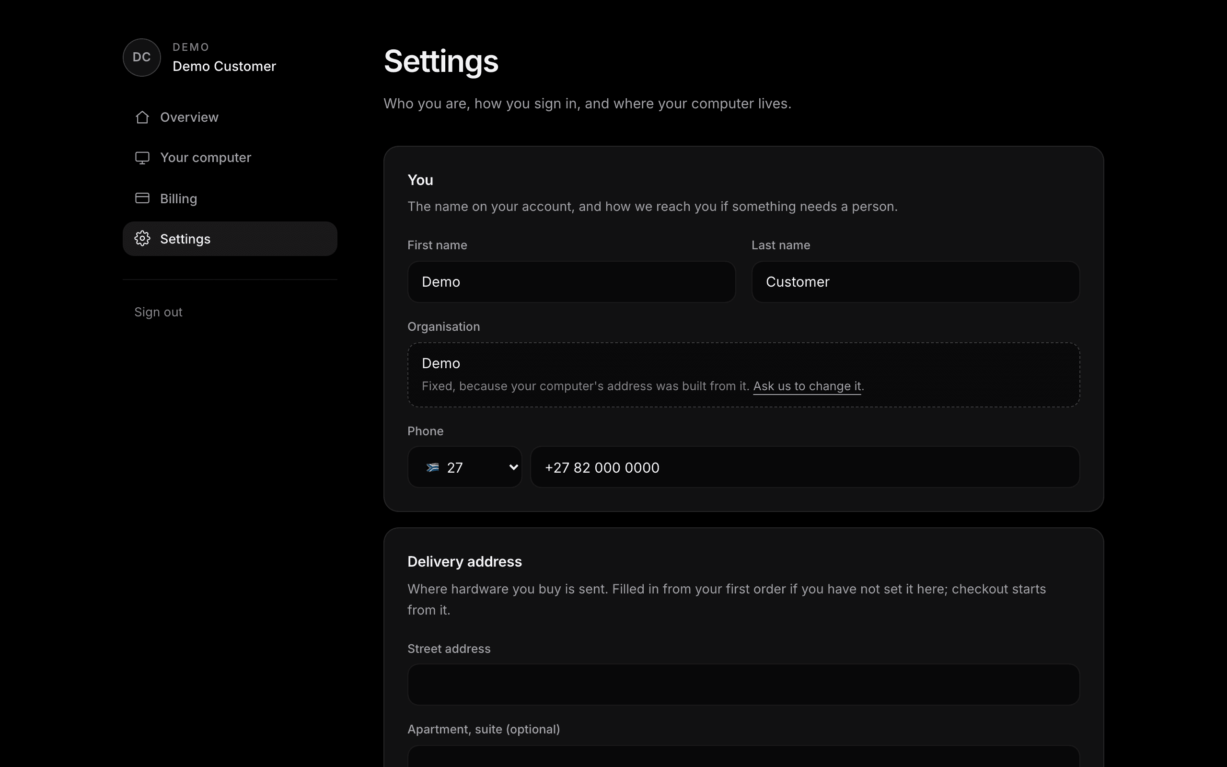Click the Organisation field label
Screen dimensions: 1227x767
(443, 326)
